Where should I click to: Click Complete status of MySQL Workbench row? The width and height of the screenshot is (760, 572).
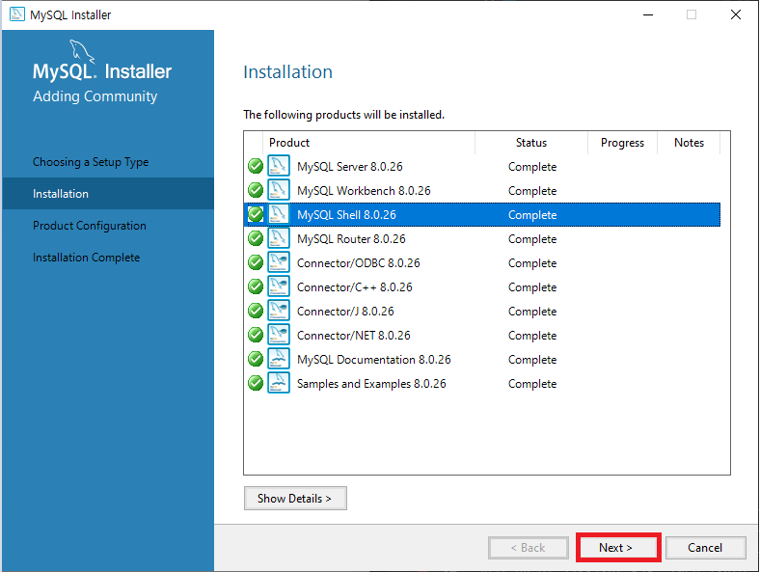tap(532, 191)
